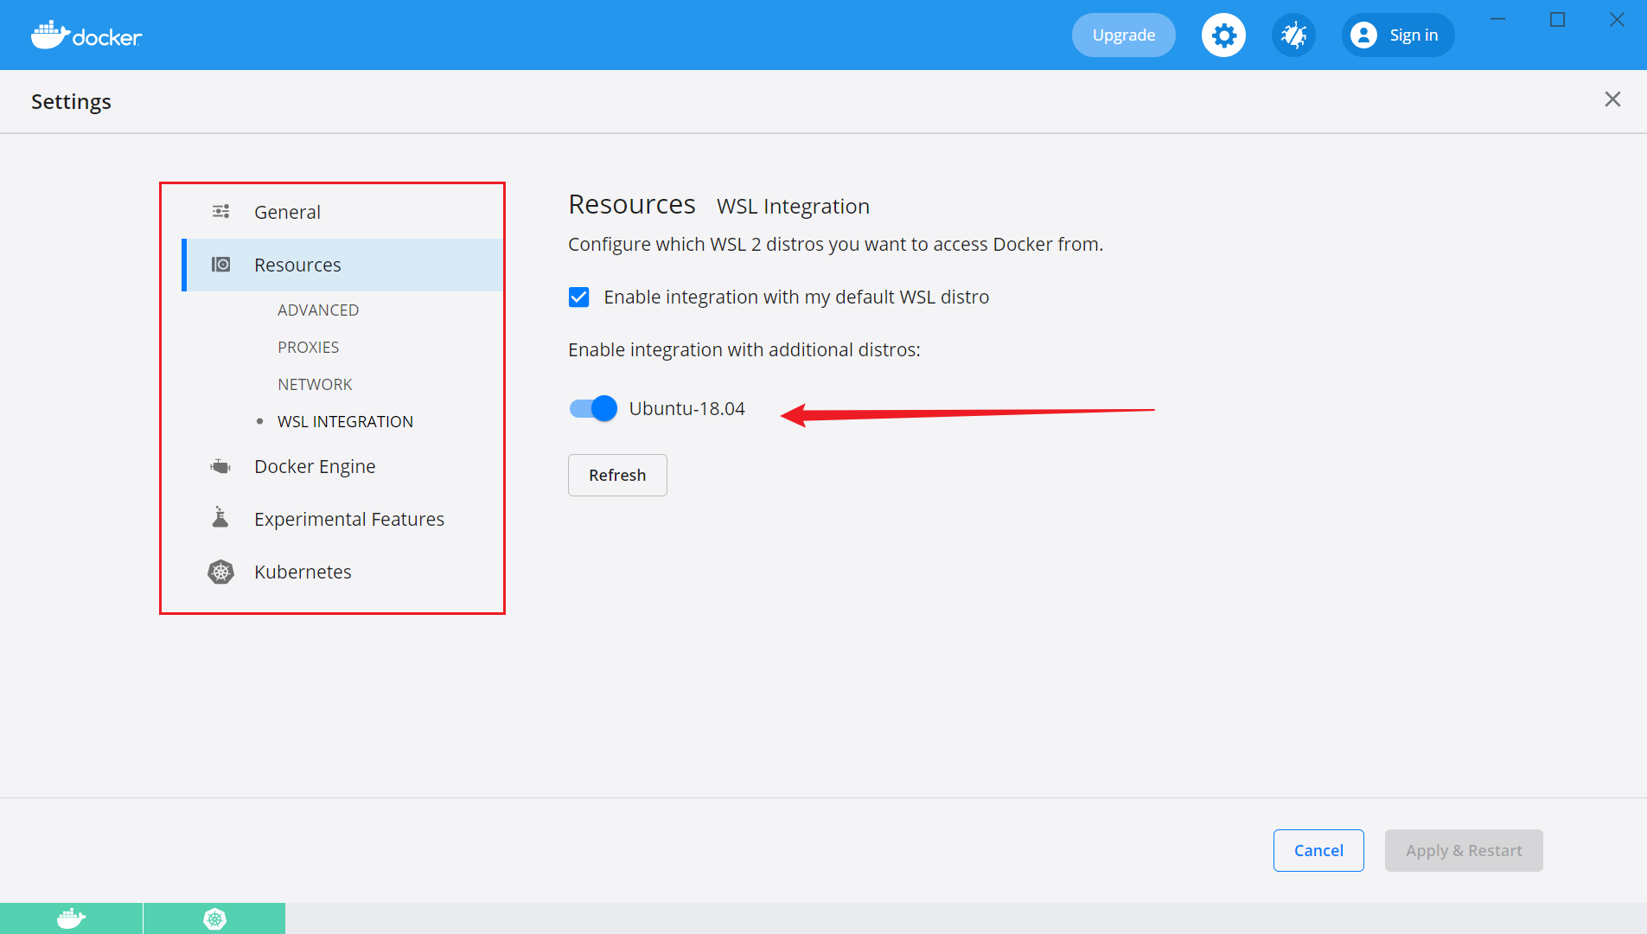Open settings via the gear icon
Viewport: 1647px width, 934px height.
1223,35
